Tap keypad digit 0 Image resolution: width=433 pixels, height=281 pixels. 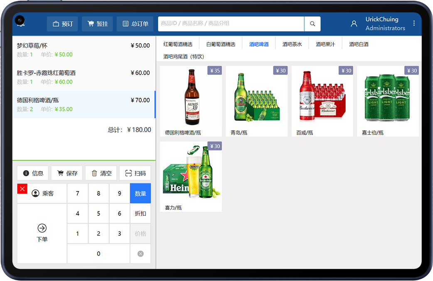pos(98,254)
